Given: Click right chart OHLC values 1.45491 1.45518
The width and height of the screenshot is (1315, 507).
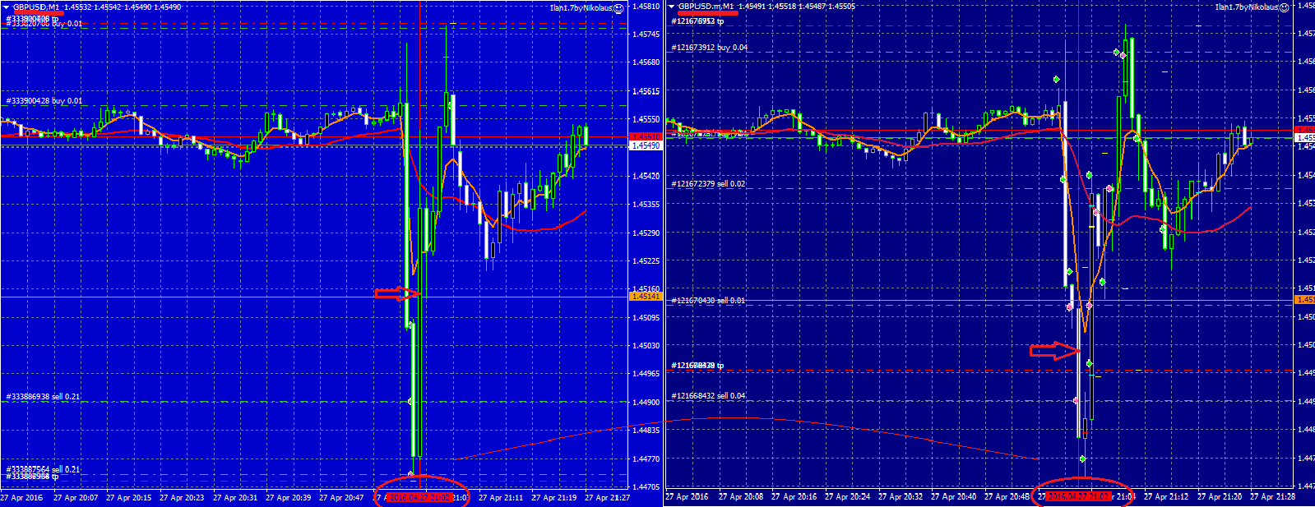Looking at the screenshot, I should [x=766, y=7].
